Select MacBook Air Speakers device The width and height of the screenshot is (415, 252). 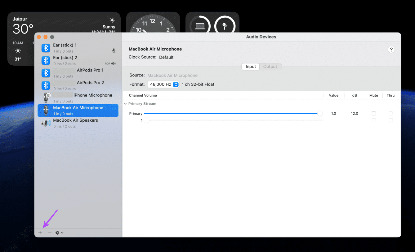click(x=78, y=123)
